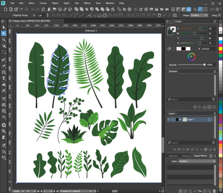
Task: Select the rectangular marquee selection tool
Action: [4, 52]
